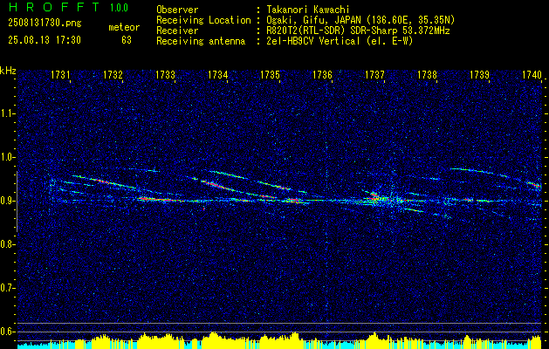This screenshot has width=549, height=349.
Task: Click the 1.1 kHz axis label
Action: (x=7, y=113)
